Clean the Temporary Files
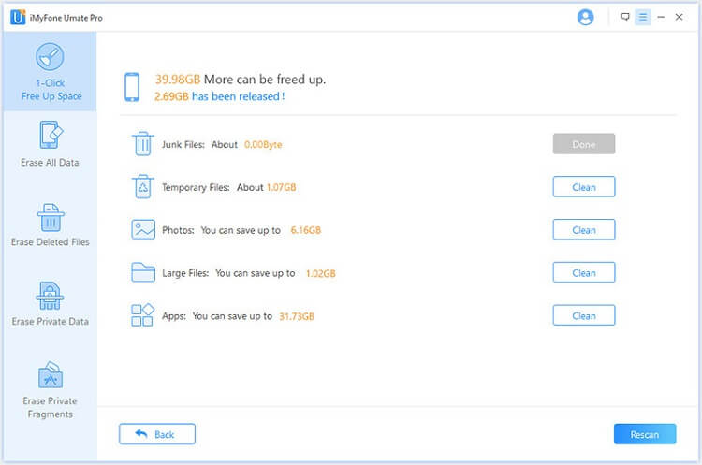The height and width of the screenshot is (465, 702). point(584,187)
